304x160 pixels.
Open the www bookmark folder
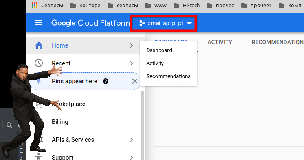click(x=156, y=6)
